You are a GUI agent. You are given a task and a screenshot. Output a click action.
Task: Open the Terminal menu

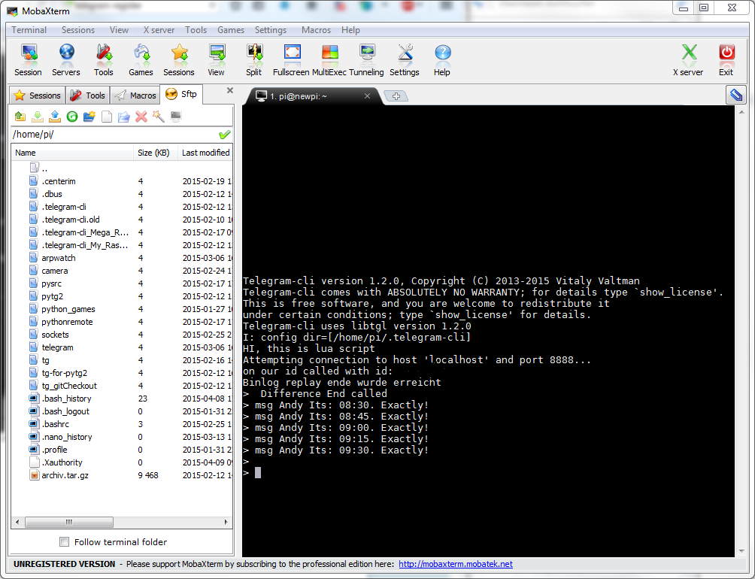tap(29, 30)
